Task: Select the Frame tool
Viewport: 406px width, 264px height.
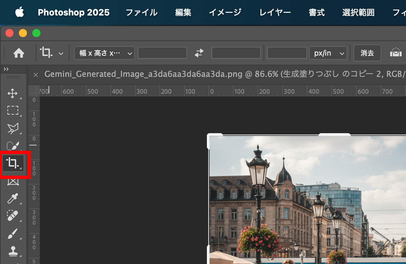Action: (13, 181)
